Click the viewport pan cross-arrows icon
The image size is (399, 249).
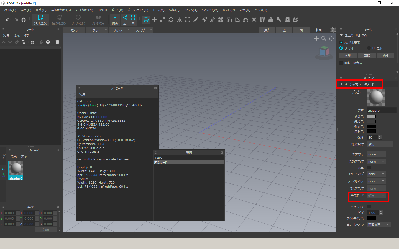point(316,38)
